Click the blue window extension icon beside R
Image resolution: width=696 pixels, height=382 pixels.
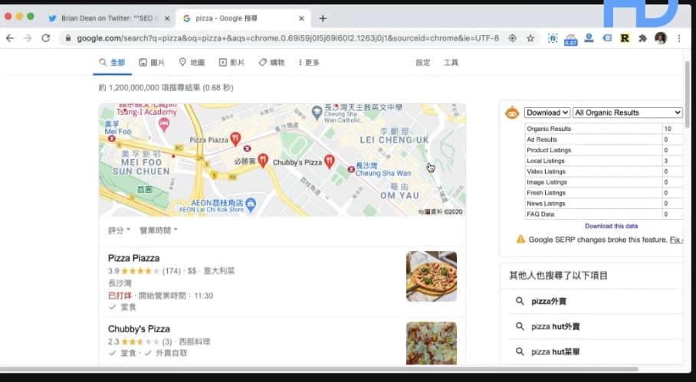coord(607,38)
